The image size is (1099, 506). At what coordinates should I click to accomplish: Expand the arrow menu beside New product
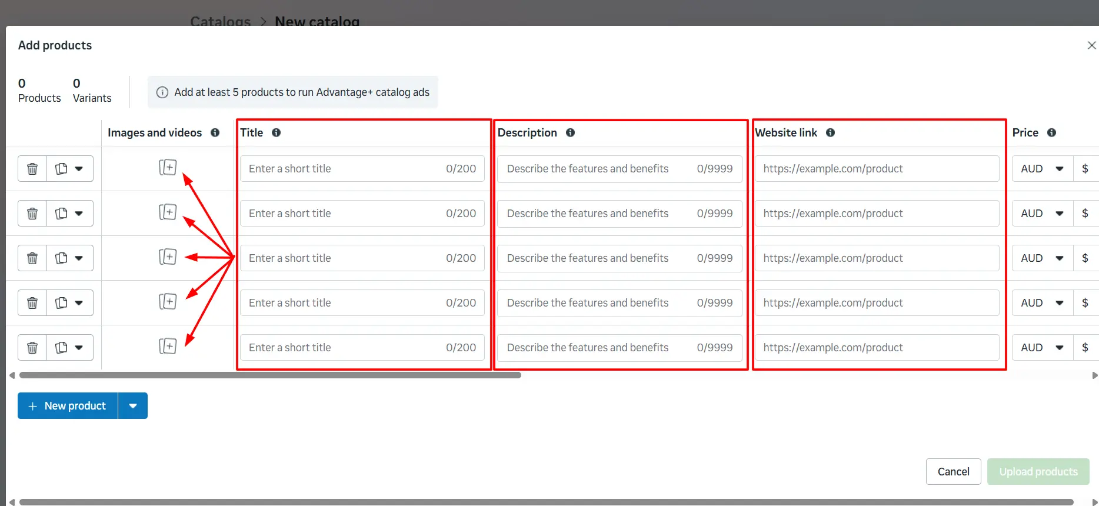[133, 406]
